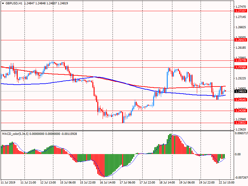Select the MACD_color(5,34,5) indicator label
The width and height of the screenshot is (248, 186).
click(x=15, y=134)
